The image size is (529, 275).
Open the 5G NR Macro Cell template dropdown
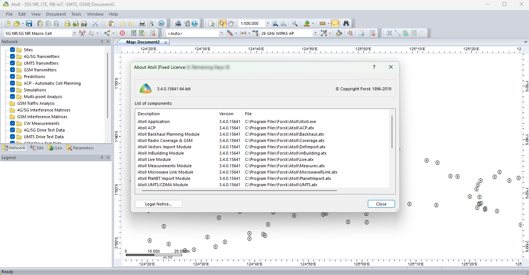[74, 33]
